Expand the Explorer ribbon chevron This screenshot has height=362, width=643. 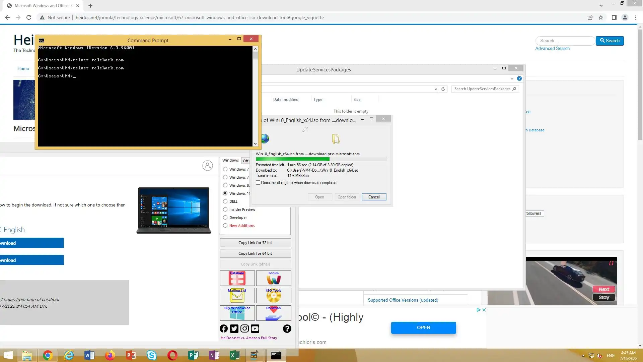[512, 79]
